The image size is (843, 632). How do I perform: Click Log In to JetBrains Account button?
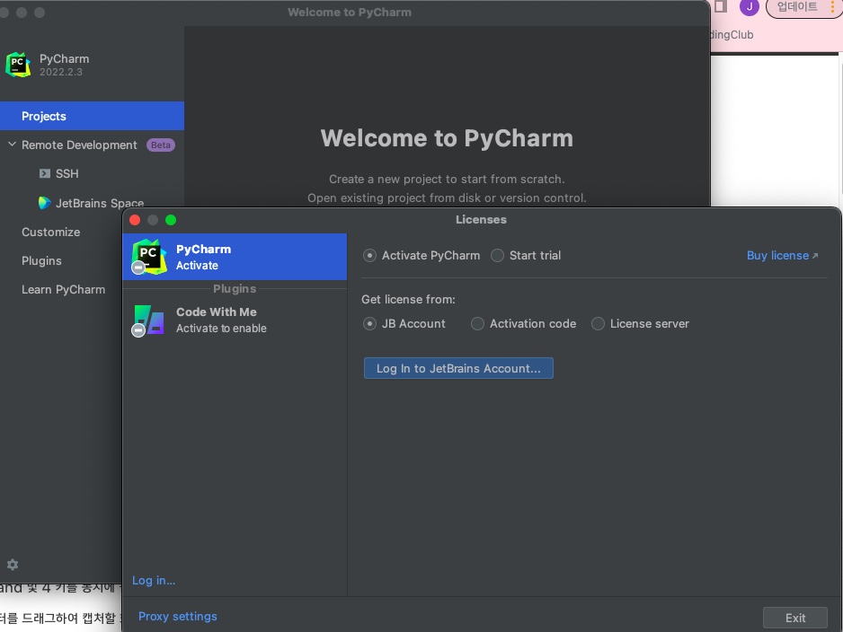tap(458, 368)
